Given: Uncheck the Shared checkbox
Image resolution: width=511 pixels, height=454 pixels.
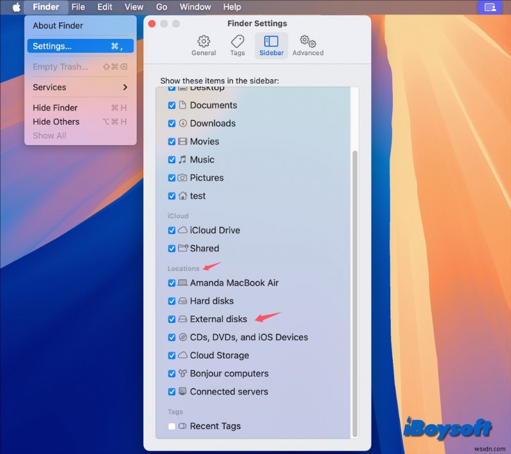Looking at the screenshot, I should pos(172,248).
